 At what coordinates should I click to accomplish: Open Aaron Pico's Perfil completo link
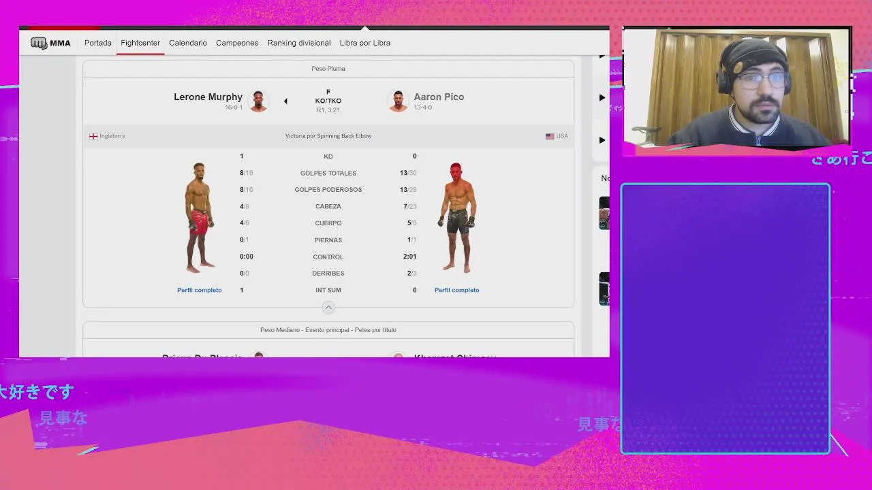[x=457, y=290]
